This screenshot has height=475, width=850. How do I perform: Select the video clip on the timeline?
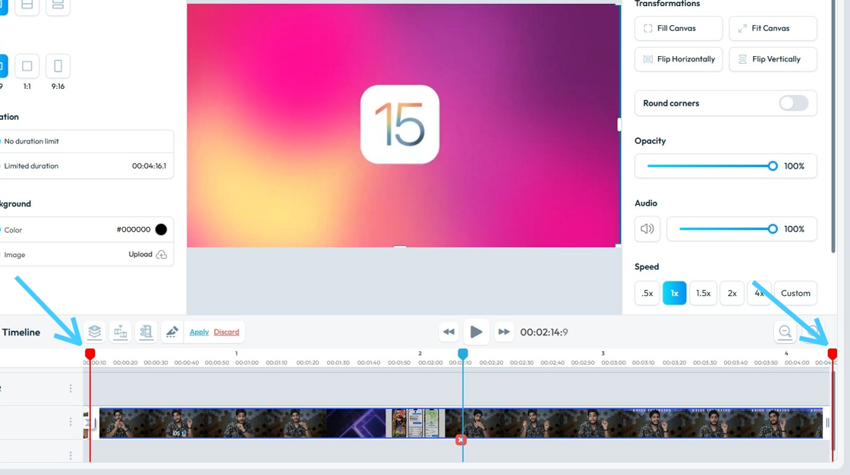click(461, 423)
